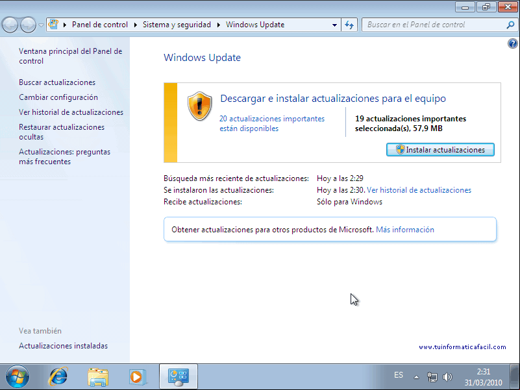Click Instalar actualizaciones button
The height and width of the screenshot is (390, 520).
pyautogui.click(x=440, y=149)
